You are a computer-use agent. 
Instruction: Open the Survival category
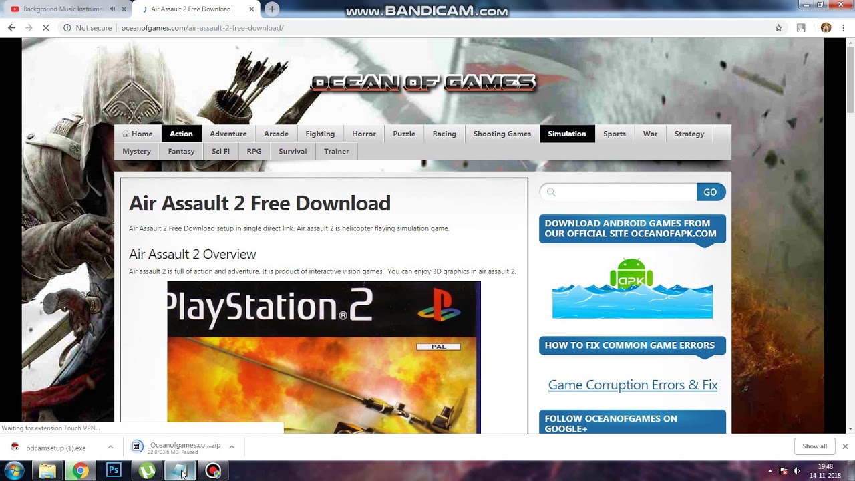293,151
